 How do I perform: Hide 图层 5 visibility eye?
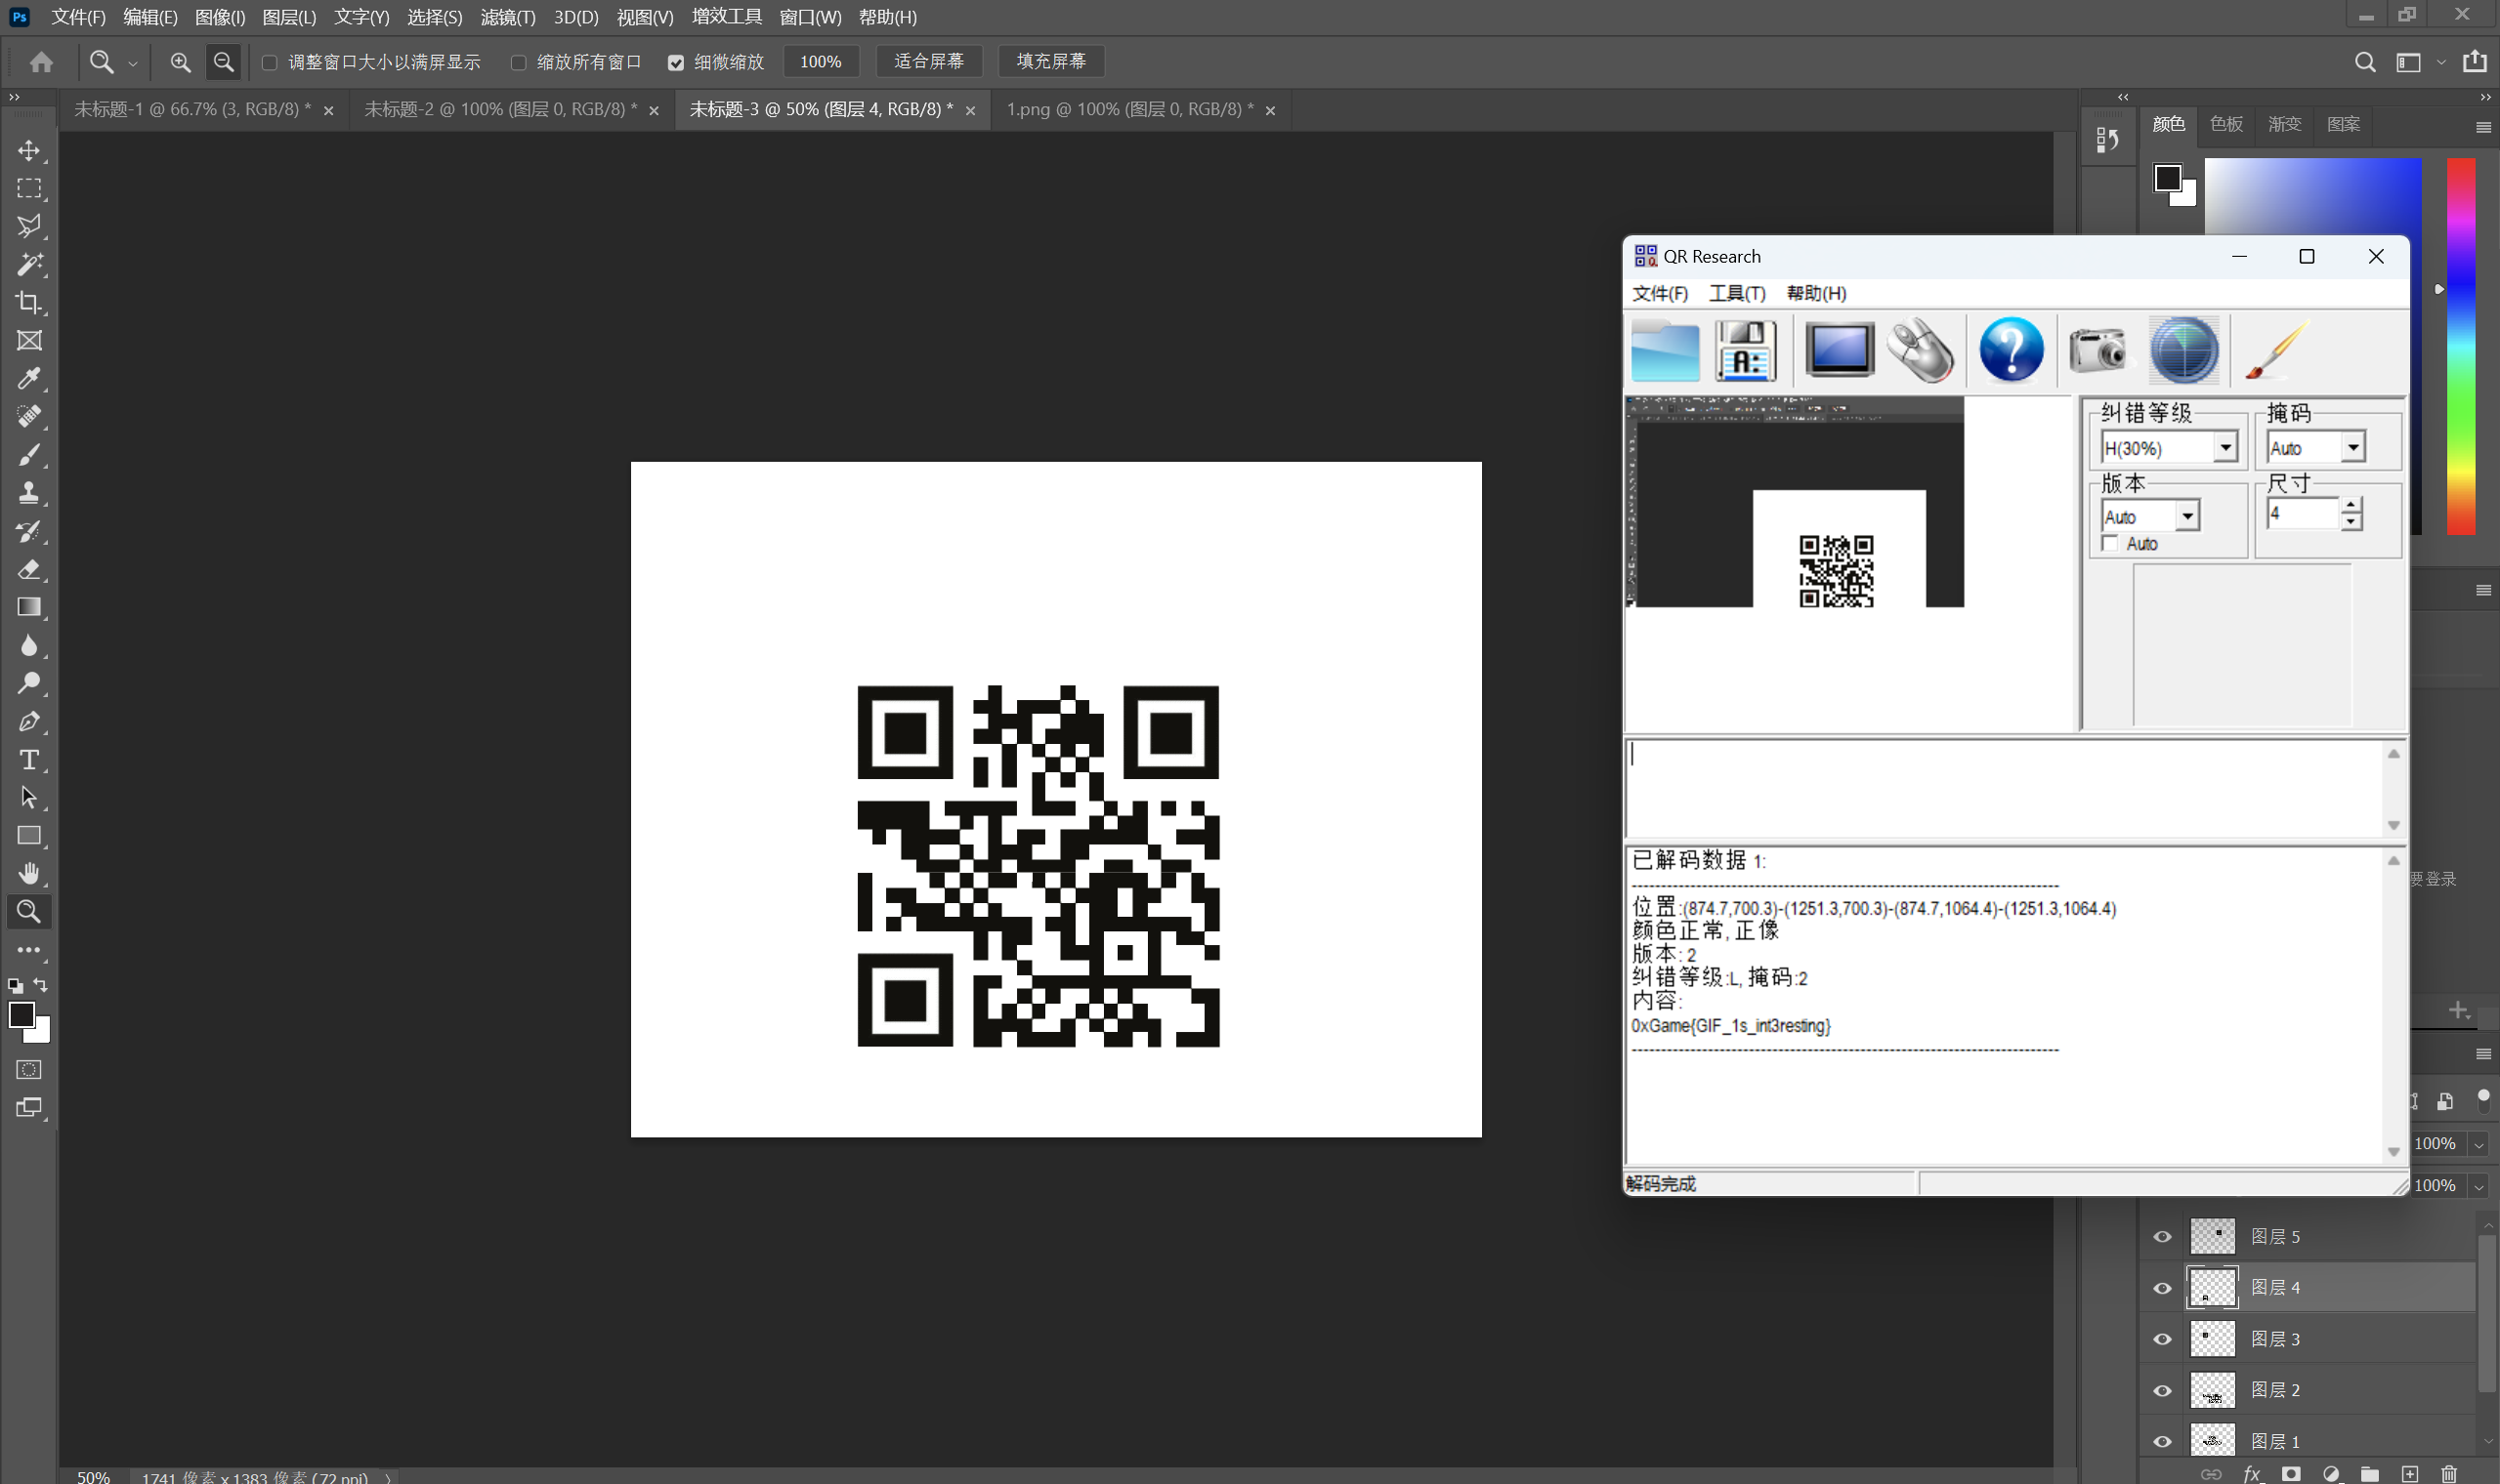pos(2162,1237)
